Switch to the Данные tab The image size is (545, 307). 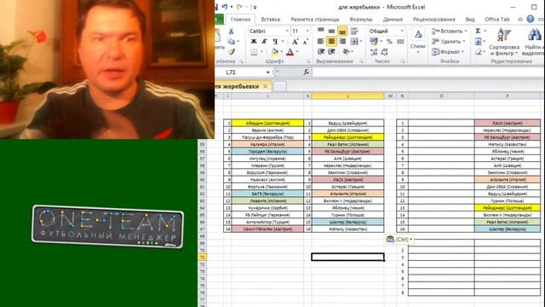tap(393, 19)
